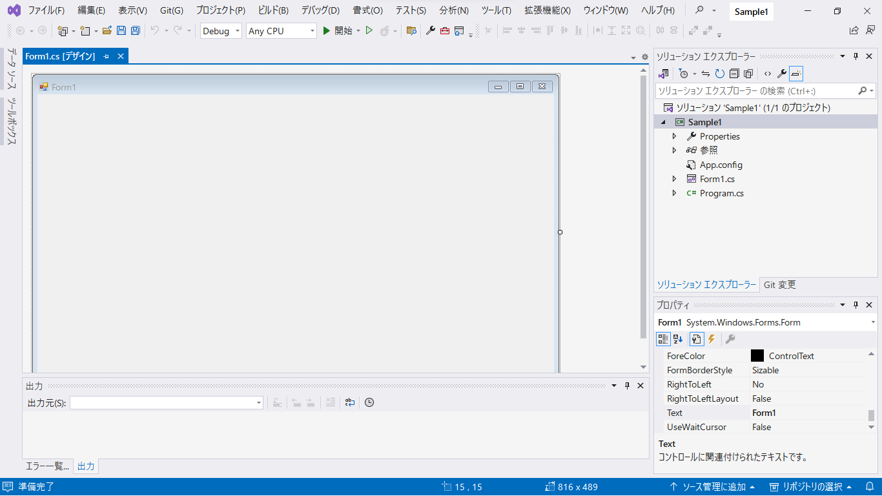Toggle Preview Selected Items in Solution Explorer
Viewport: 882px width, 496px height.
tap(796, 74)
